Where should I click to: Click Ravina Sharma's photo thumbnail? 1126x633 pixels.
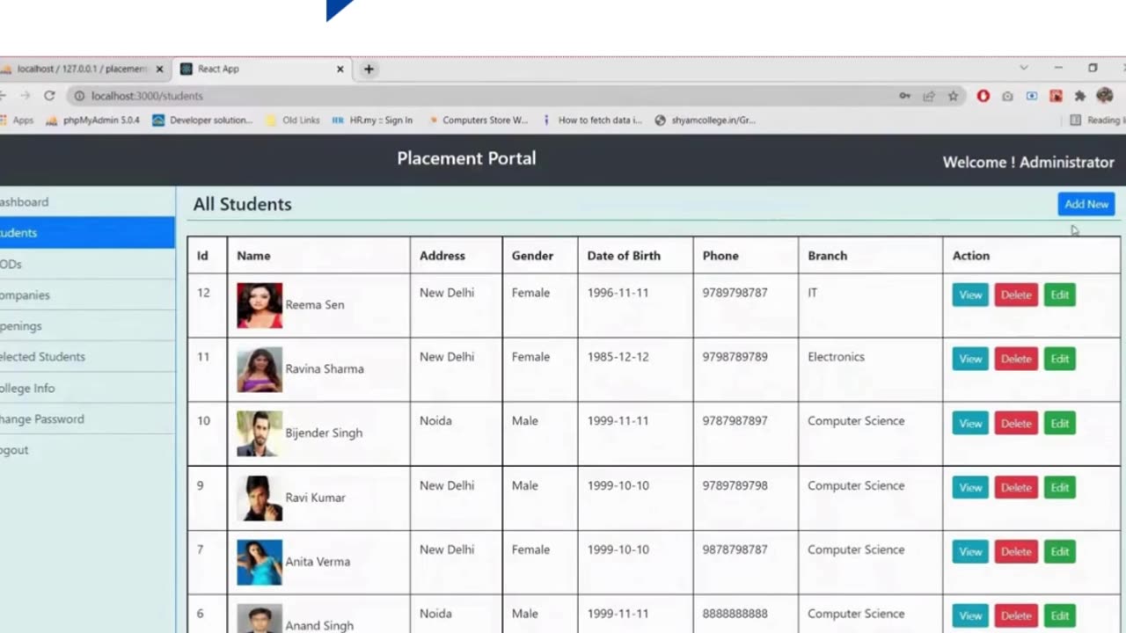click(260, 369)
